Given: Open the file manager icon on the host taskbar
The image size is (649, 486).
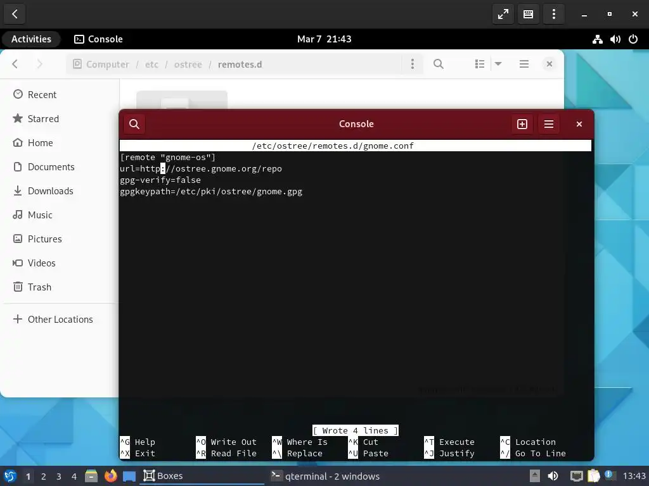Looking at the screenshot, I should pyautogui.click(x=91, y=476).
